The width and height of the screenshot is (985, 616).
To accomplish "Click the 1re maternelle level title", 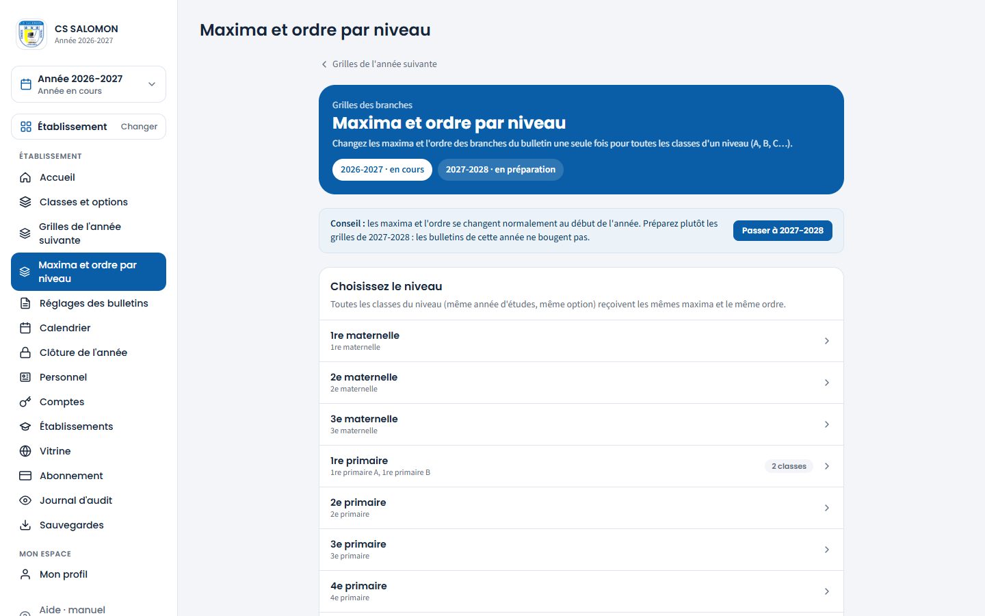I will tap(365, 335).
